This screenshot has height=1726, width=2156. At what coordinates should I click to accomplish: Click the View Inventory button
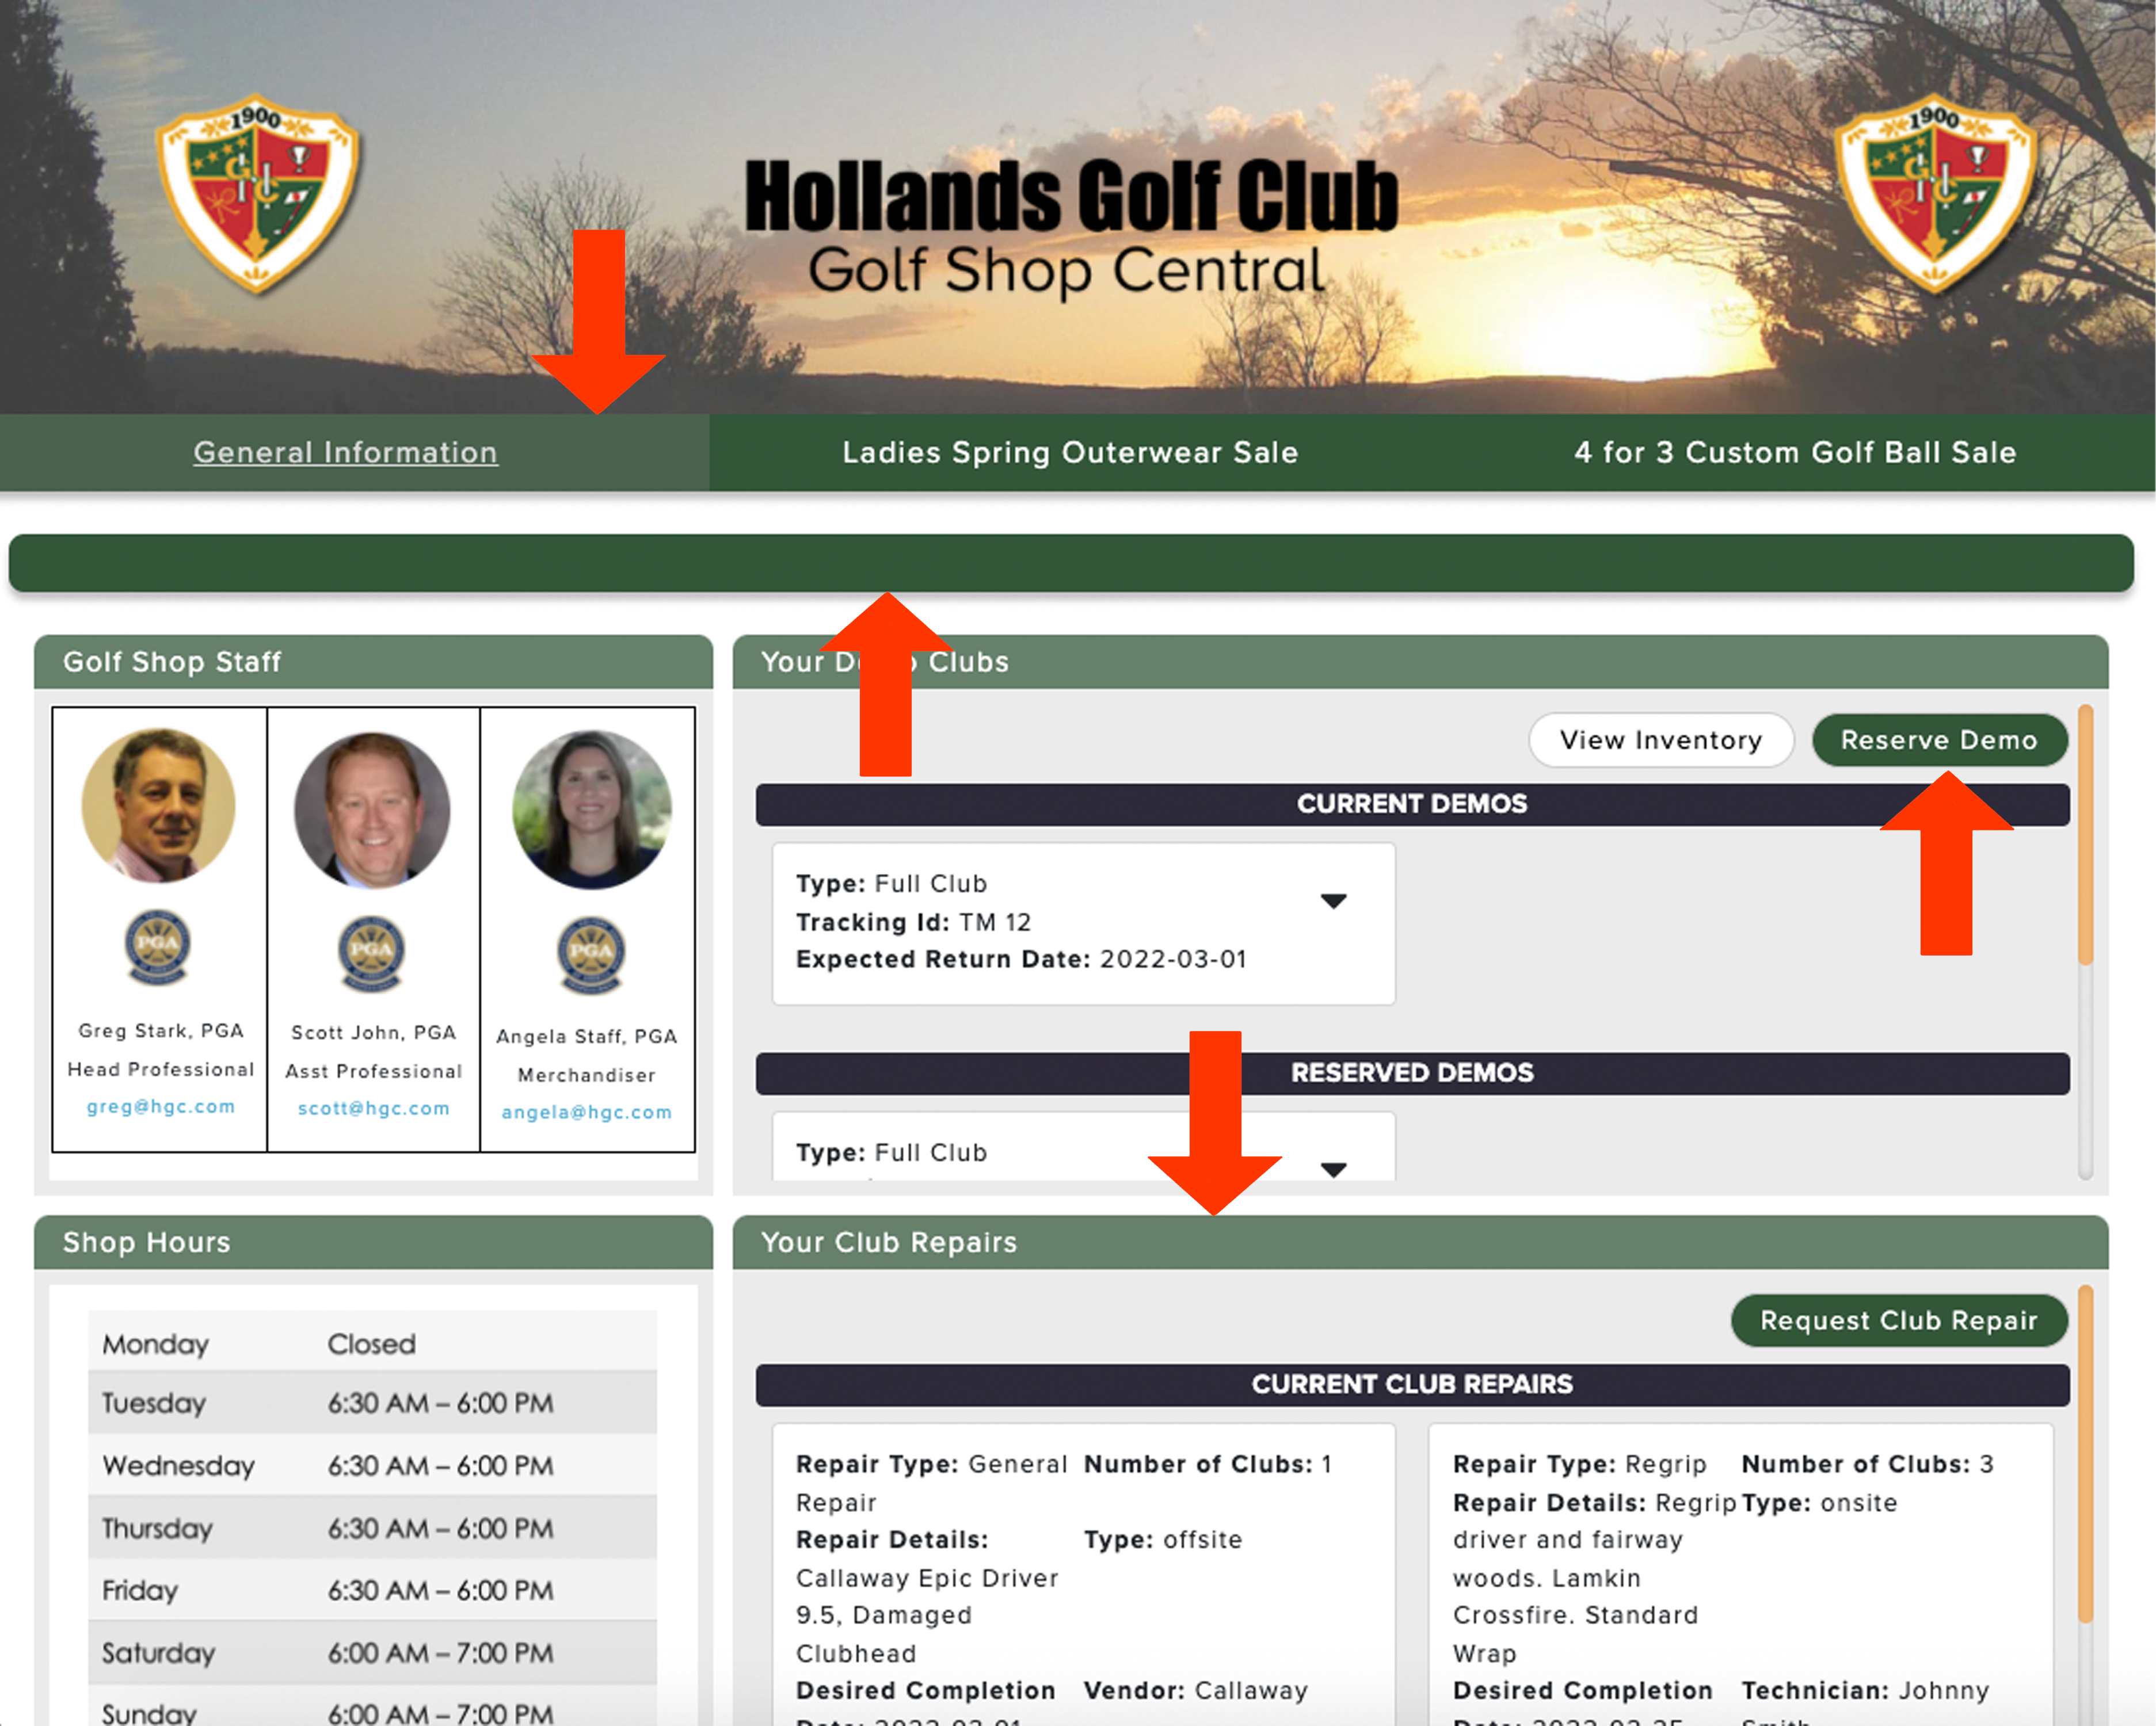point(1661,739)
